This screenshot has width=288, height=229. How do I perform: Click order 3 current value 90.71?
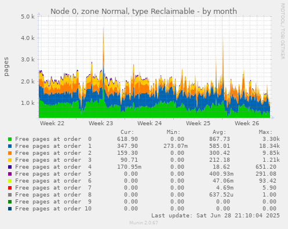click(x=129, y=160)
